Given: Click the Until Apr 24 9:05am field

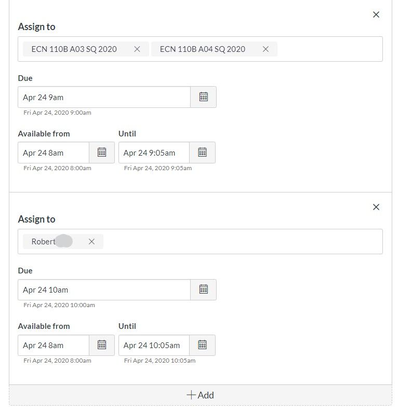Looking at the screenshot, I should [x=154, y=153].
